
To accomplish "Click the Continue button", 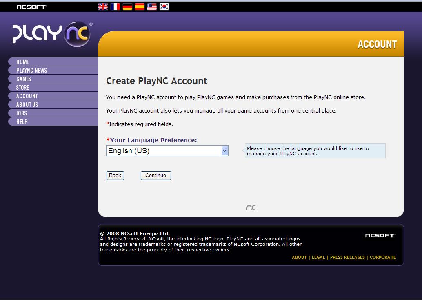I will pyautogui.click(x=156, y=176).
